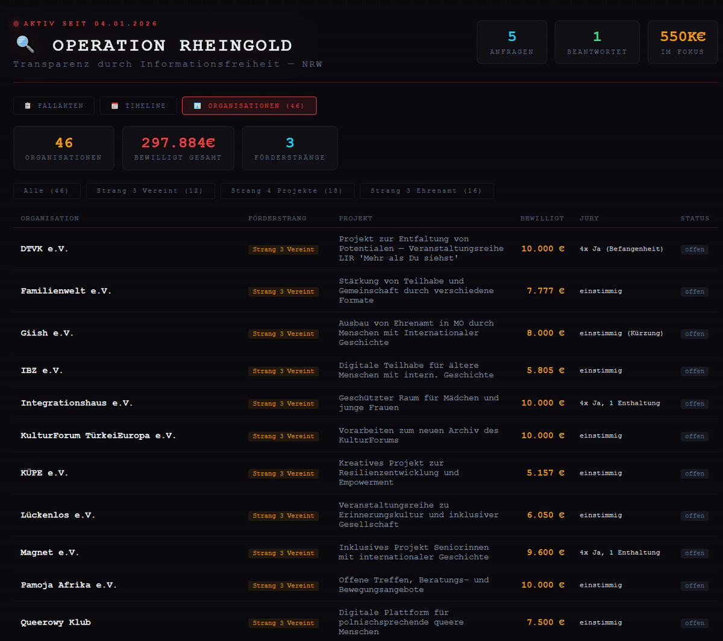Click the magnifying glass logo icon
This screenshot has width=723, height=641.
click(25, 45)
